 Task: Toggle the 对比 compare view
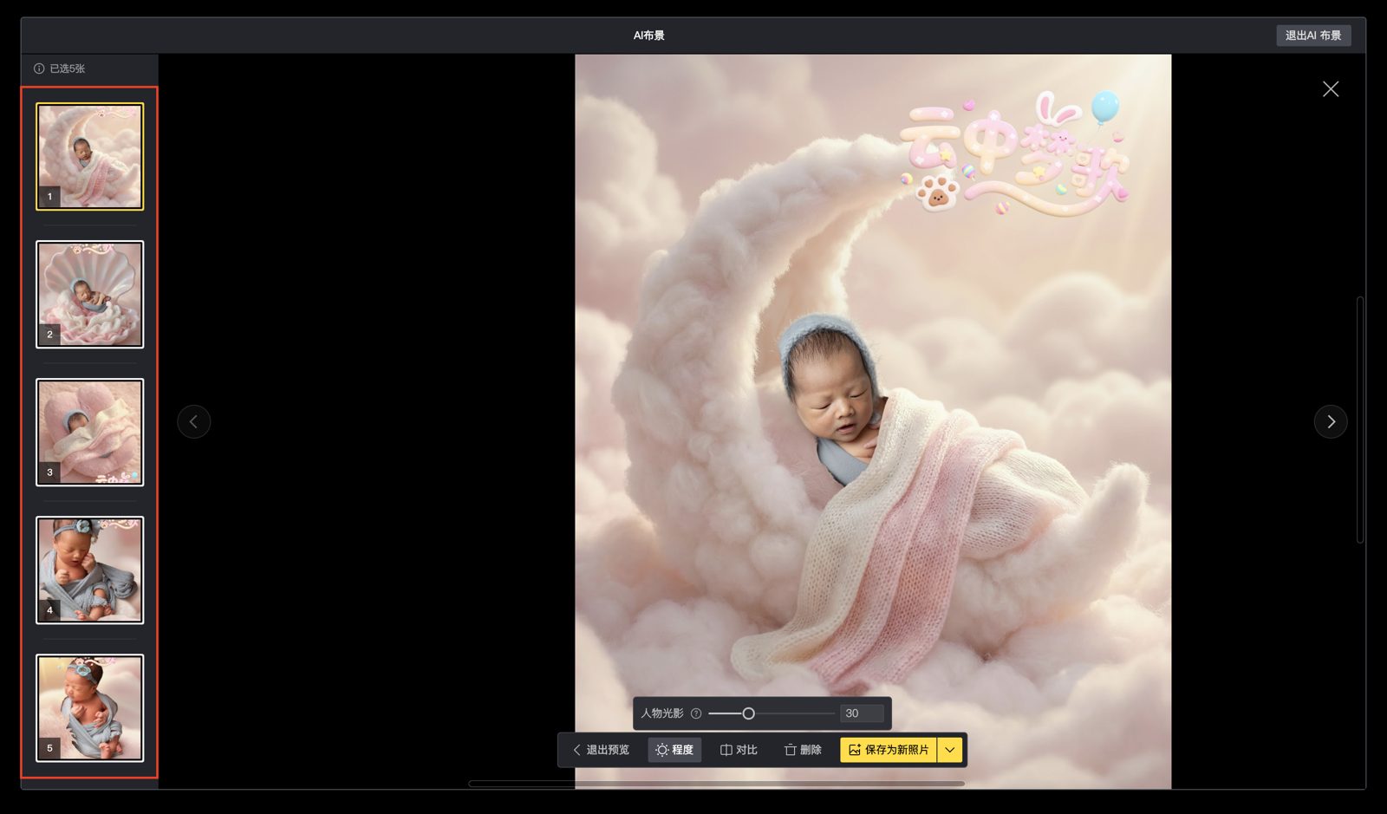click(x=739, y=750)
